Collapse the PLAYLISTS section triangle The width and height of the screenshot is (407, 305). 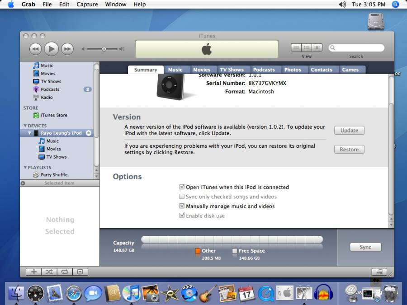pyautogui.click(x=25, y=168)
